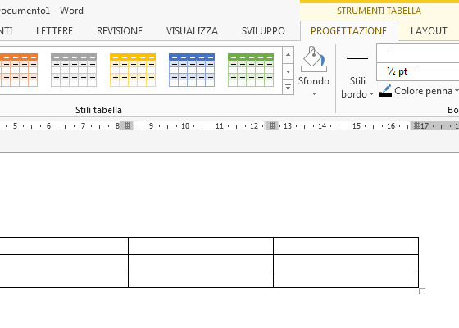Viewport: 459px width, 328px height.
Task: Click the Sfondo paint bucket icon
Action: [x=314, y=59]
